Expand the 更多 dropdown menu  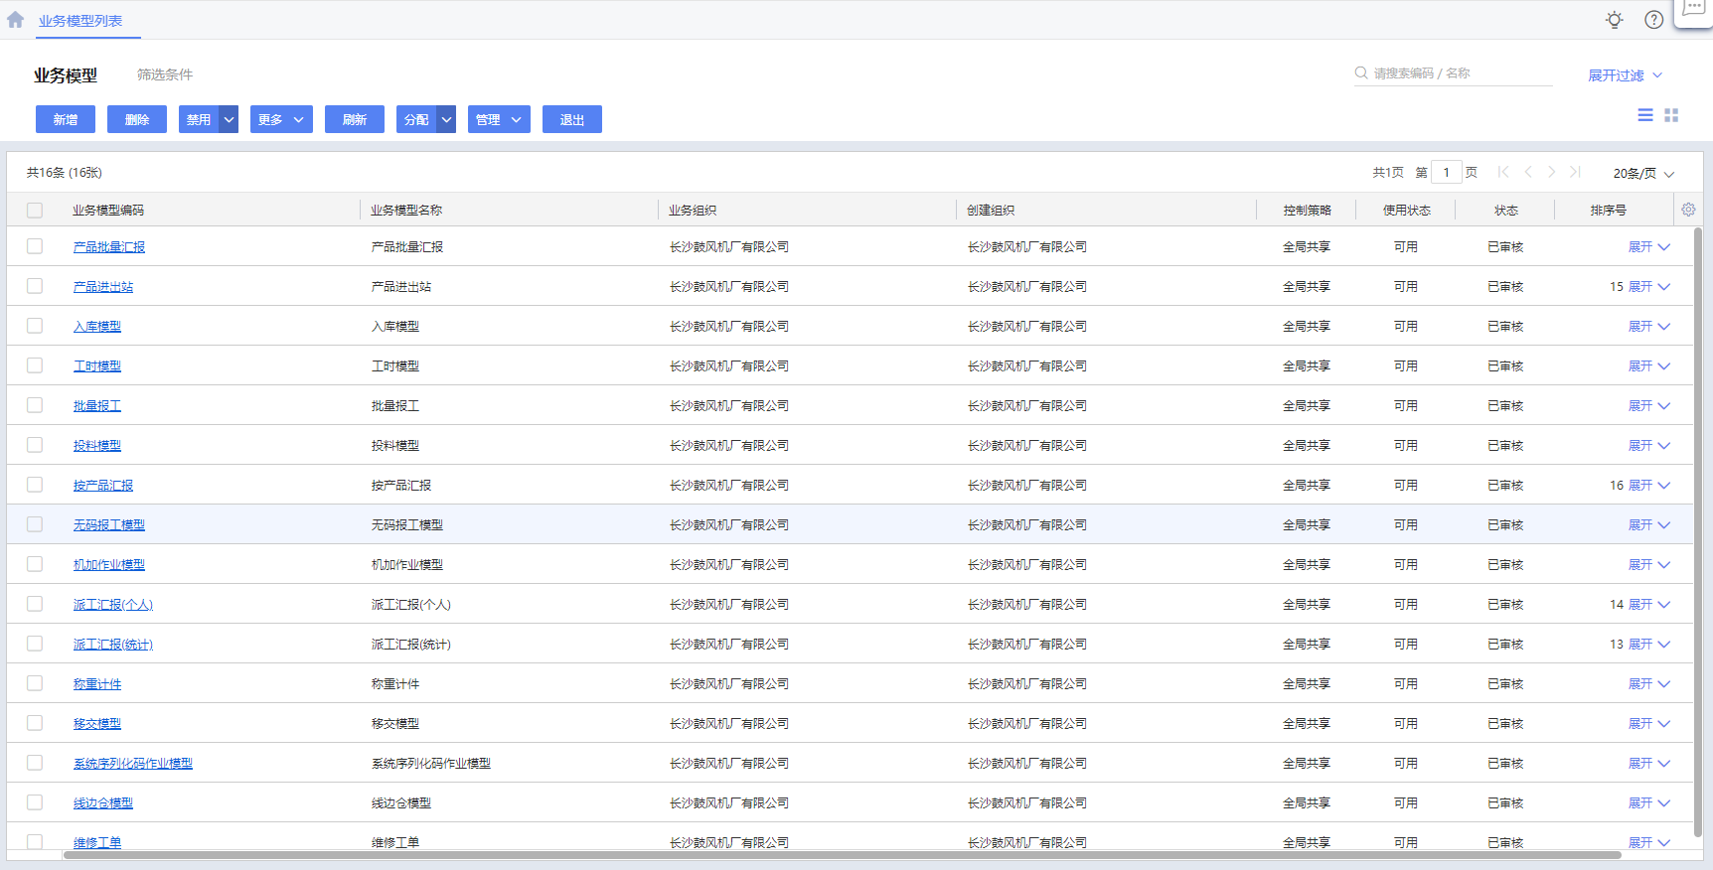click(x=282, y=120)
